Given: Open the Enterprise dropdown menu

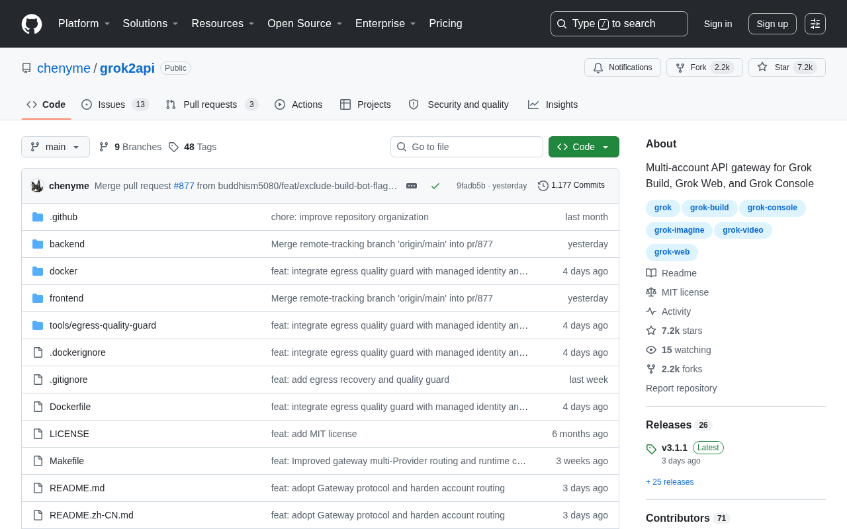Looking at the screenshot, I should point(386,24).
